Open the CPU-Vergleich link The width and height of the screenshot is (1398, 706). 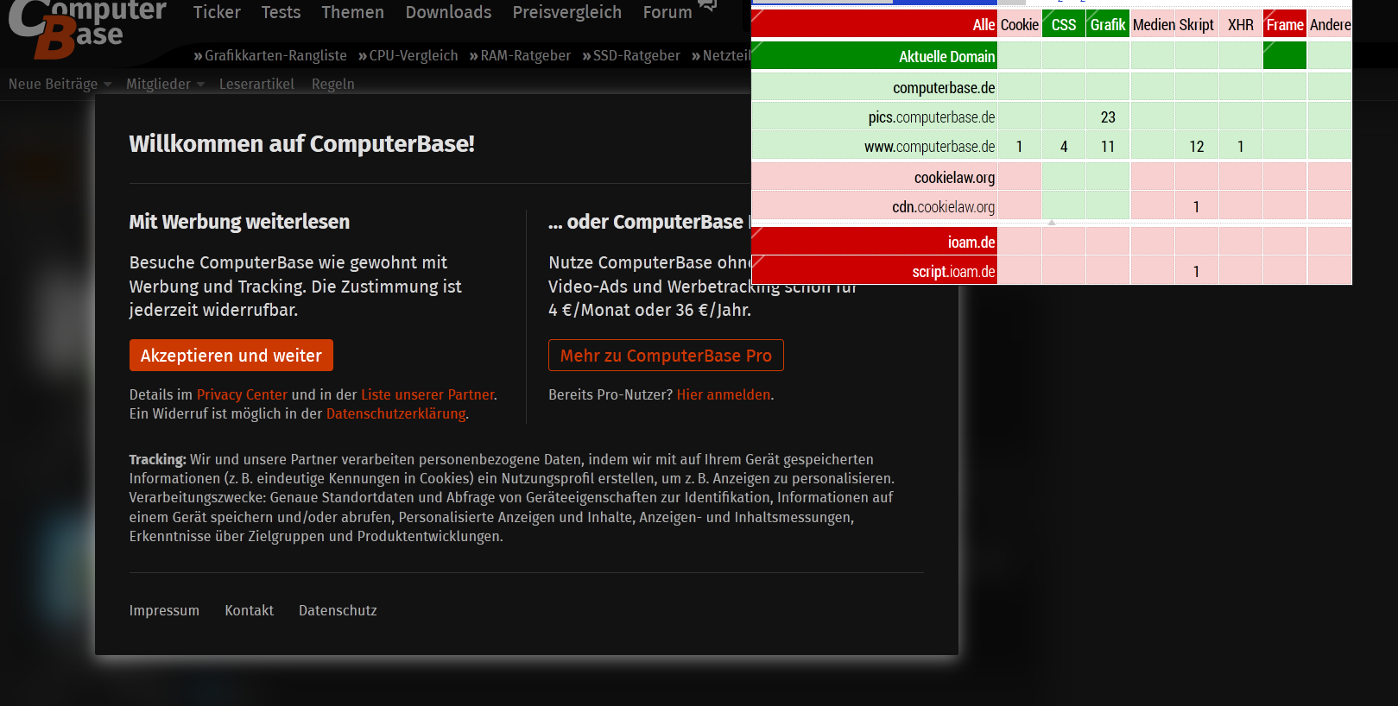click(408, 55)
